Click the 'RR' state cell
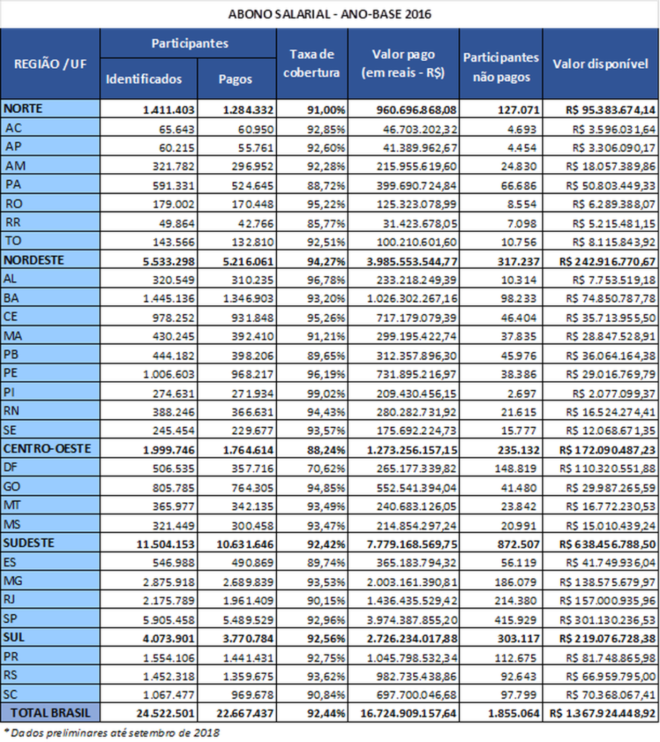Image resolution: width=660 pixels, height=742 pixels. pyautogui.click(x=50, y=222)
